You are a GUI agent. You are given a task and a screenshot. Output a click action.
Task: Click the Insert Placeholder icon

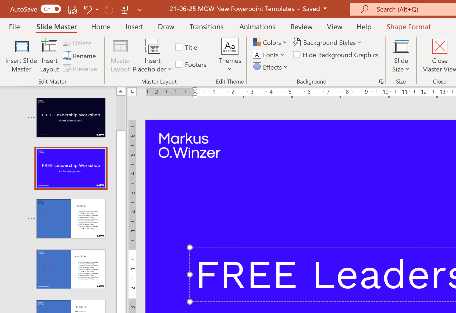152,46
